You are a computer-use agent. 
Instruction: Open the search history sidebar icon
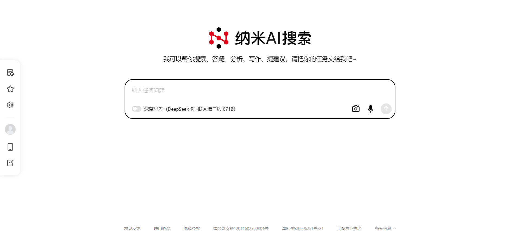(x=10, y=73)
